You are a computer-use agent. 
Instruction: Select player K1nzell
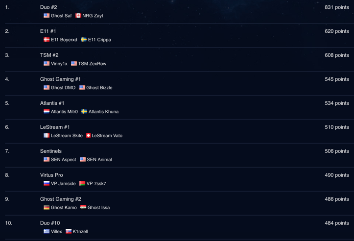pos(80,232)
